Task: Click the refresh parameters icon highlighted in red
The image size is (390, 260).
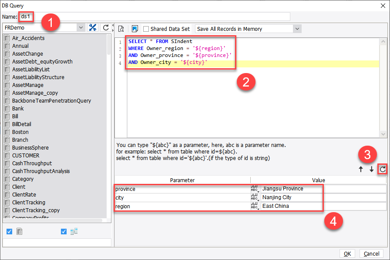Action: [x=382, y=170]
